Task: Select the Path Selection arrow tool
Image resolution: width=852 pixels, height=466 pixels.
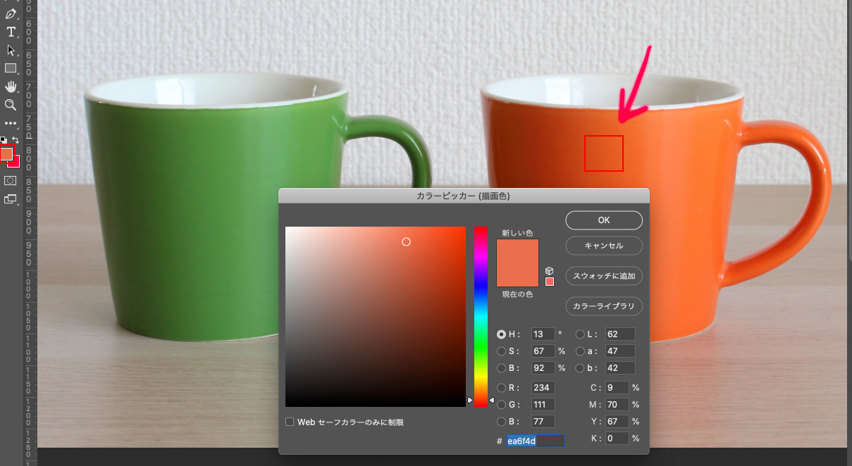Action: pos(11,51)
